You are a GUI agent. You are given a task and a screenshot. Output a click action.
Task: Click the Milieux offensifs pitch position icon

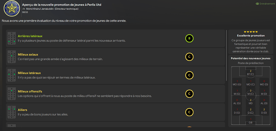pyautogui.click(x=12, y=94)
